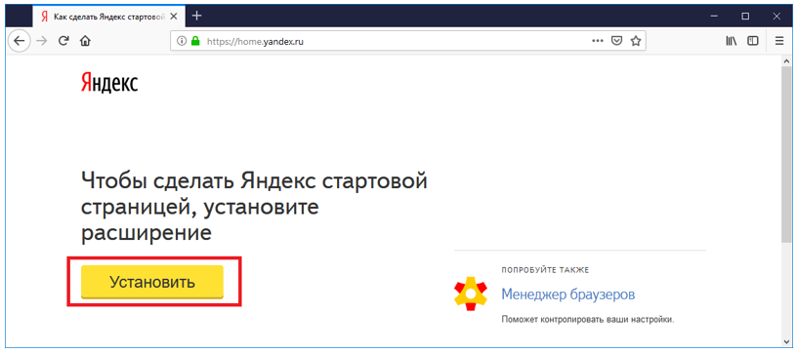
Task: Click the page scrollbar up arrow
Action: coord(785,60)
